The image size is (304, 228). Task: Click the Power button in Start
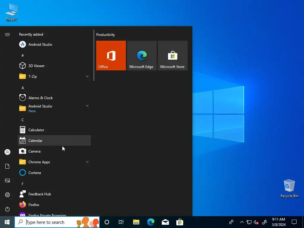click(x=7, y=209)
